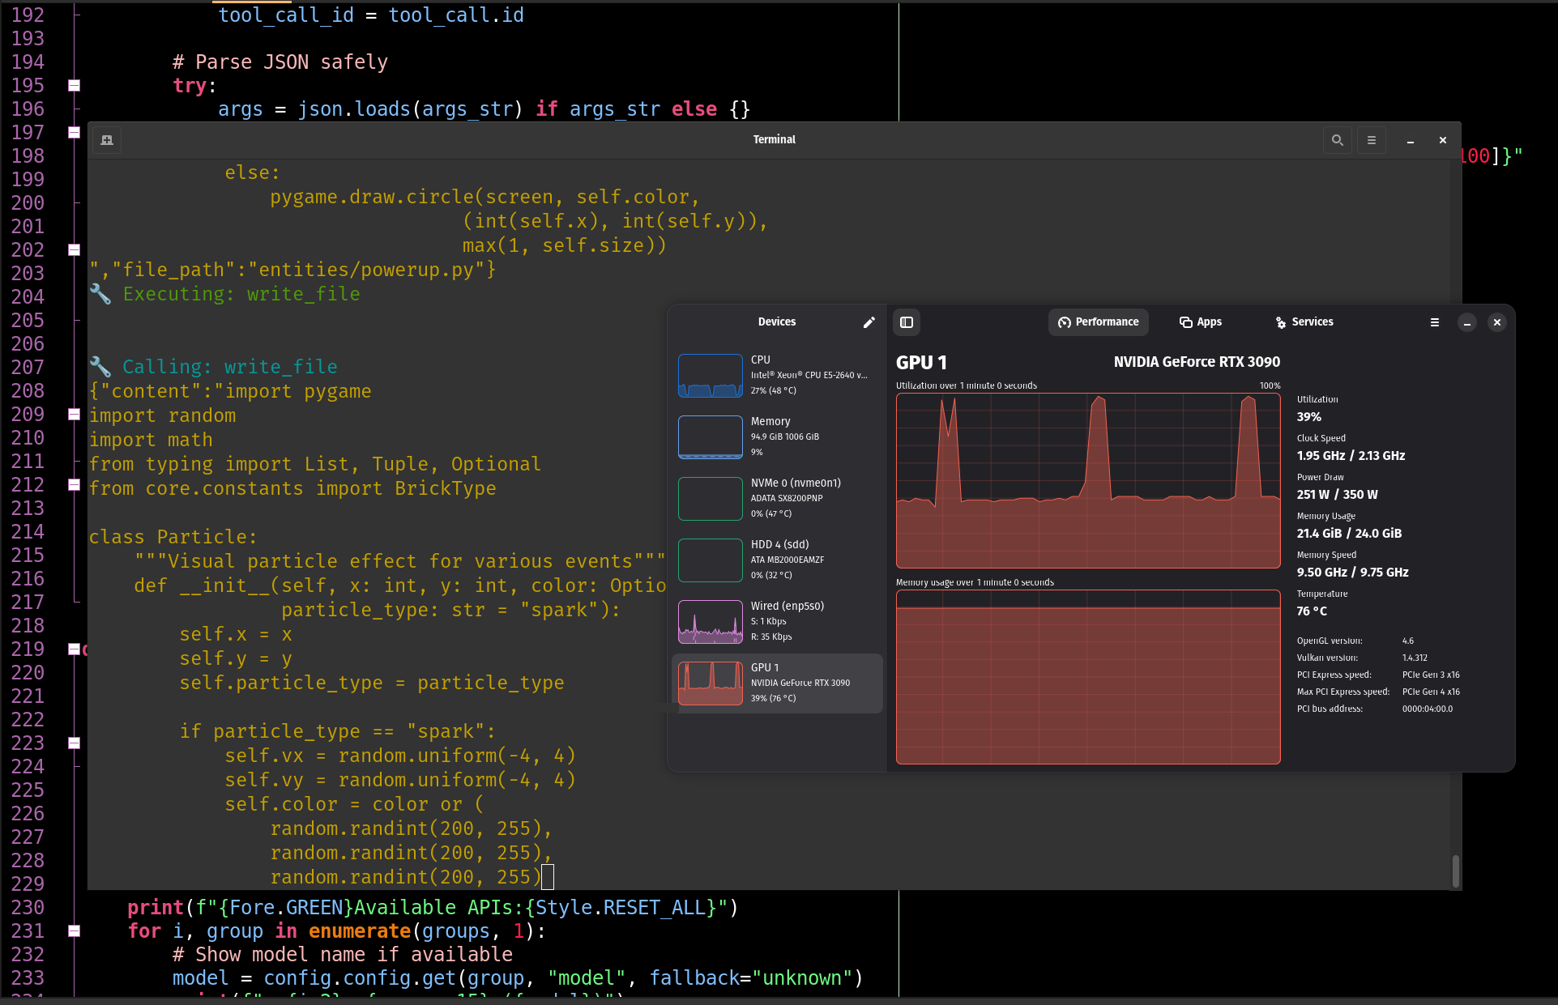Screen dimensions: 1558x1005
Task: Toggle the devices sidebar panel icon
Action: [907, 322]
